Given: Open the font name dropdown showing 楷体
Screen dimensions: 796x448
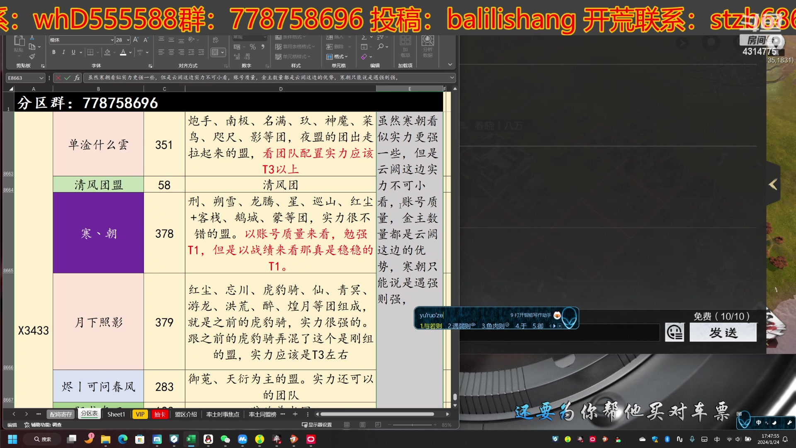Looking at the screenshot, I should 112,40.
